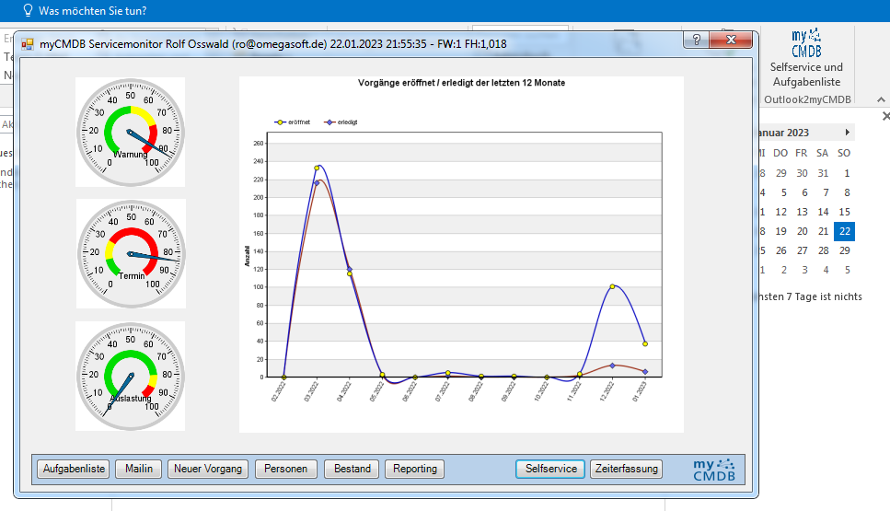Go to next month in calendar

pos(848,132)
